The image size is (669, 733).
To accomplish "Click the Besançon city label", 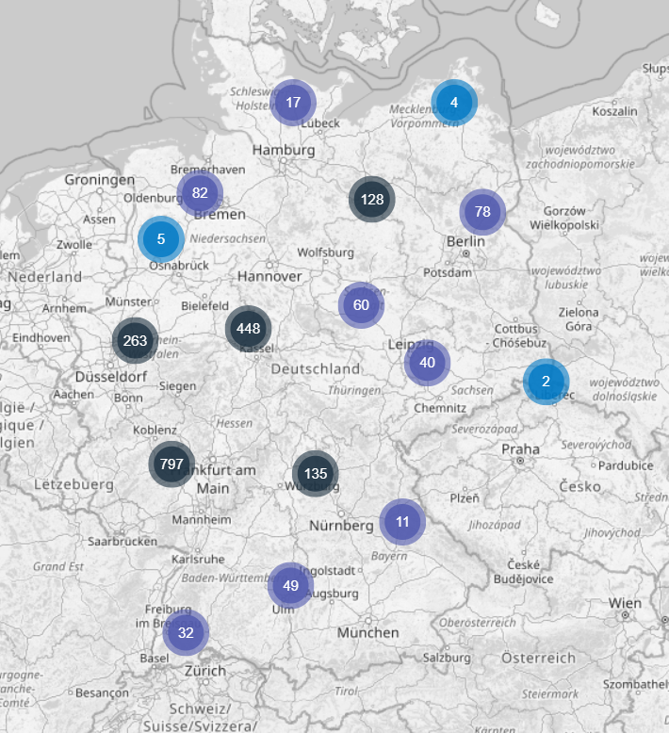I will (102, 692).
